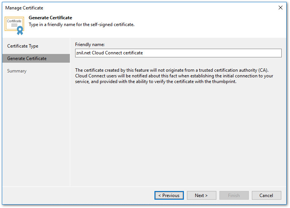
Task: Click the blank content area below the description
Action: (177, 136)
